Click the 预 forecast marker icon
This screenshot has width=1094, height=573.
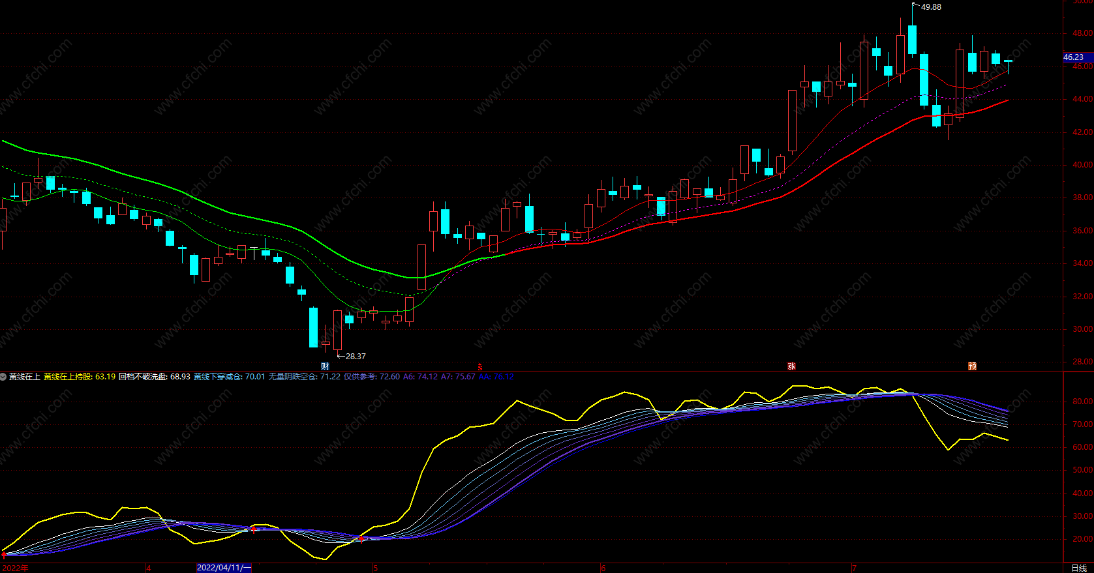tap(972, 366)
